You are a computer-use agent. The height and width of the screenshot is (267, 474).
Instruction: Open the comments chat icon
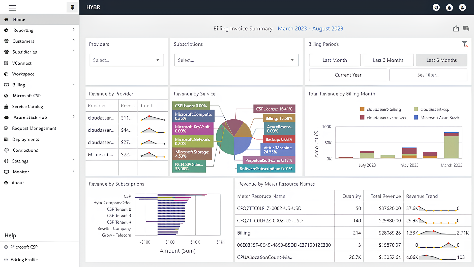[466, 28]
